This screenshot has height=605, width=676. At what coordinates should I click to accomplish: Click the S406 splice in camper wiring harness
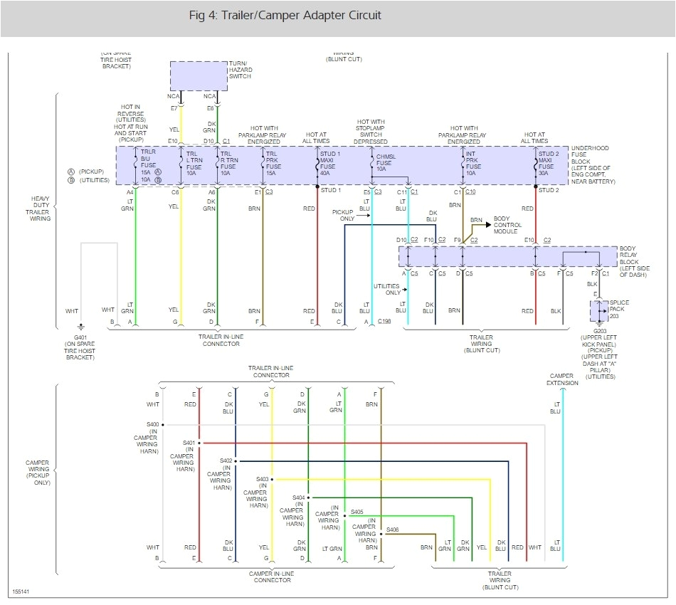(x=381, y=535)
